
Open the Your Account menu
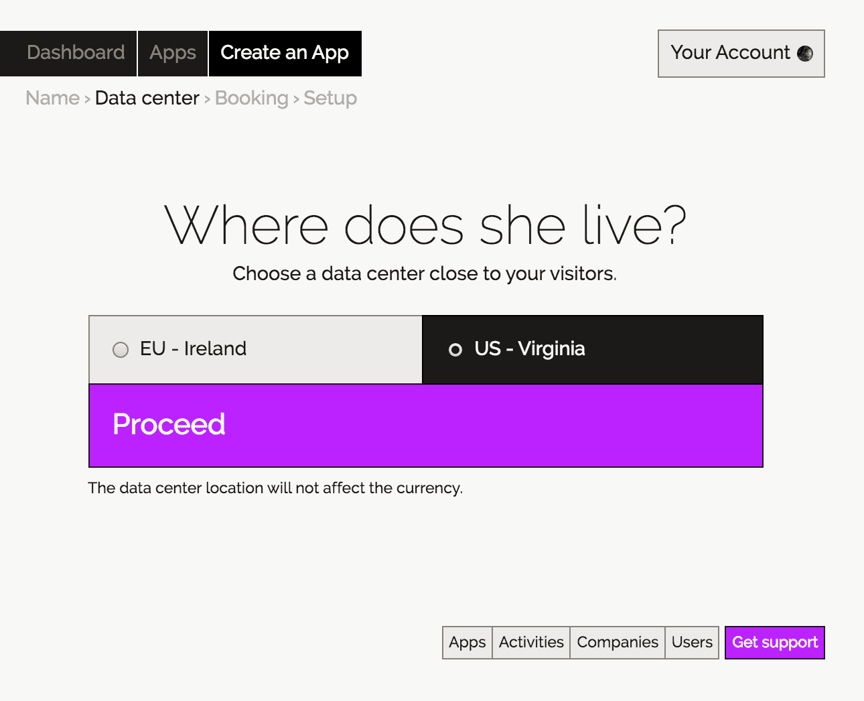(x=741, y=54)
